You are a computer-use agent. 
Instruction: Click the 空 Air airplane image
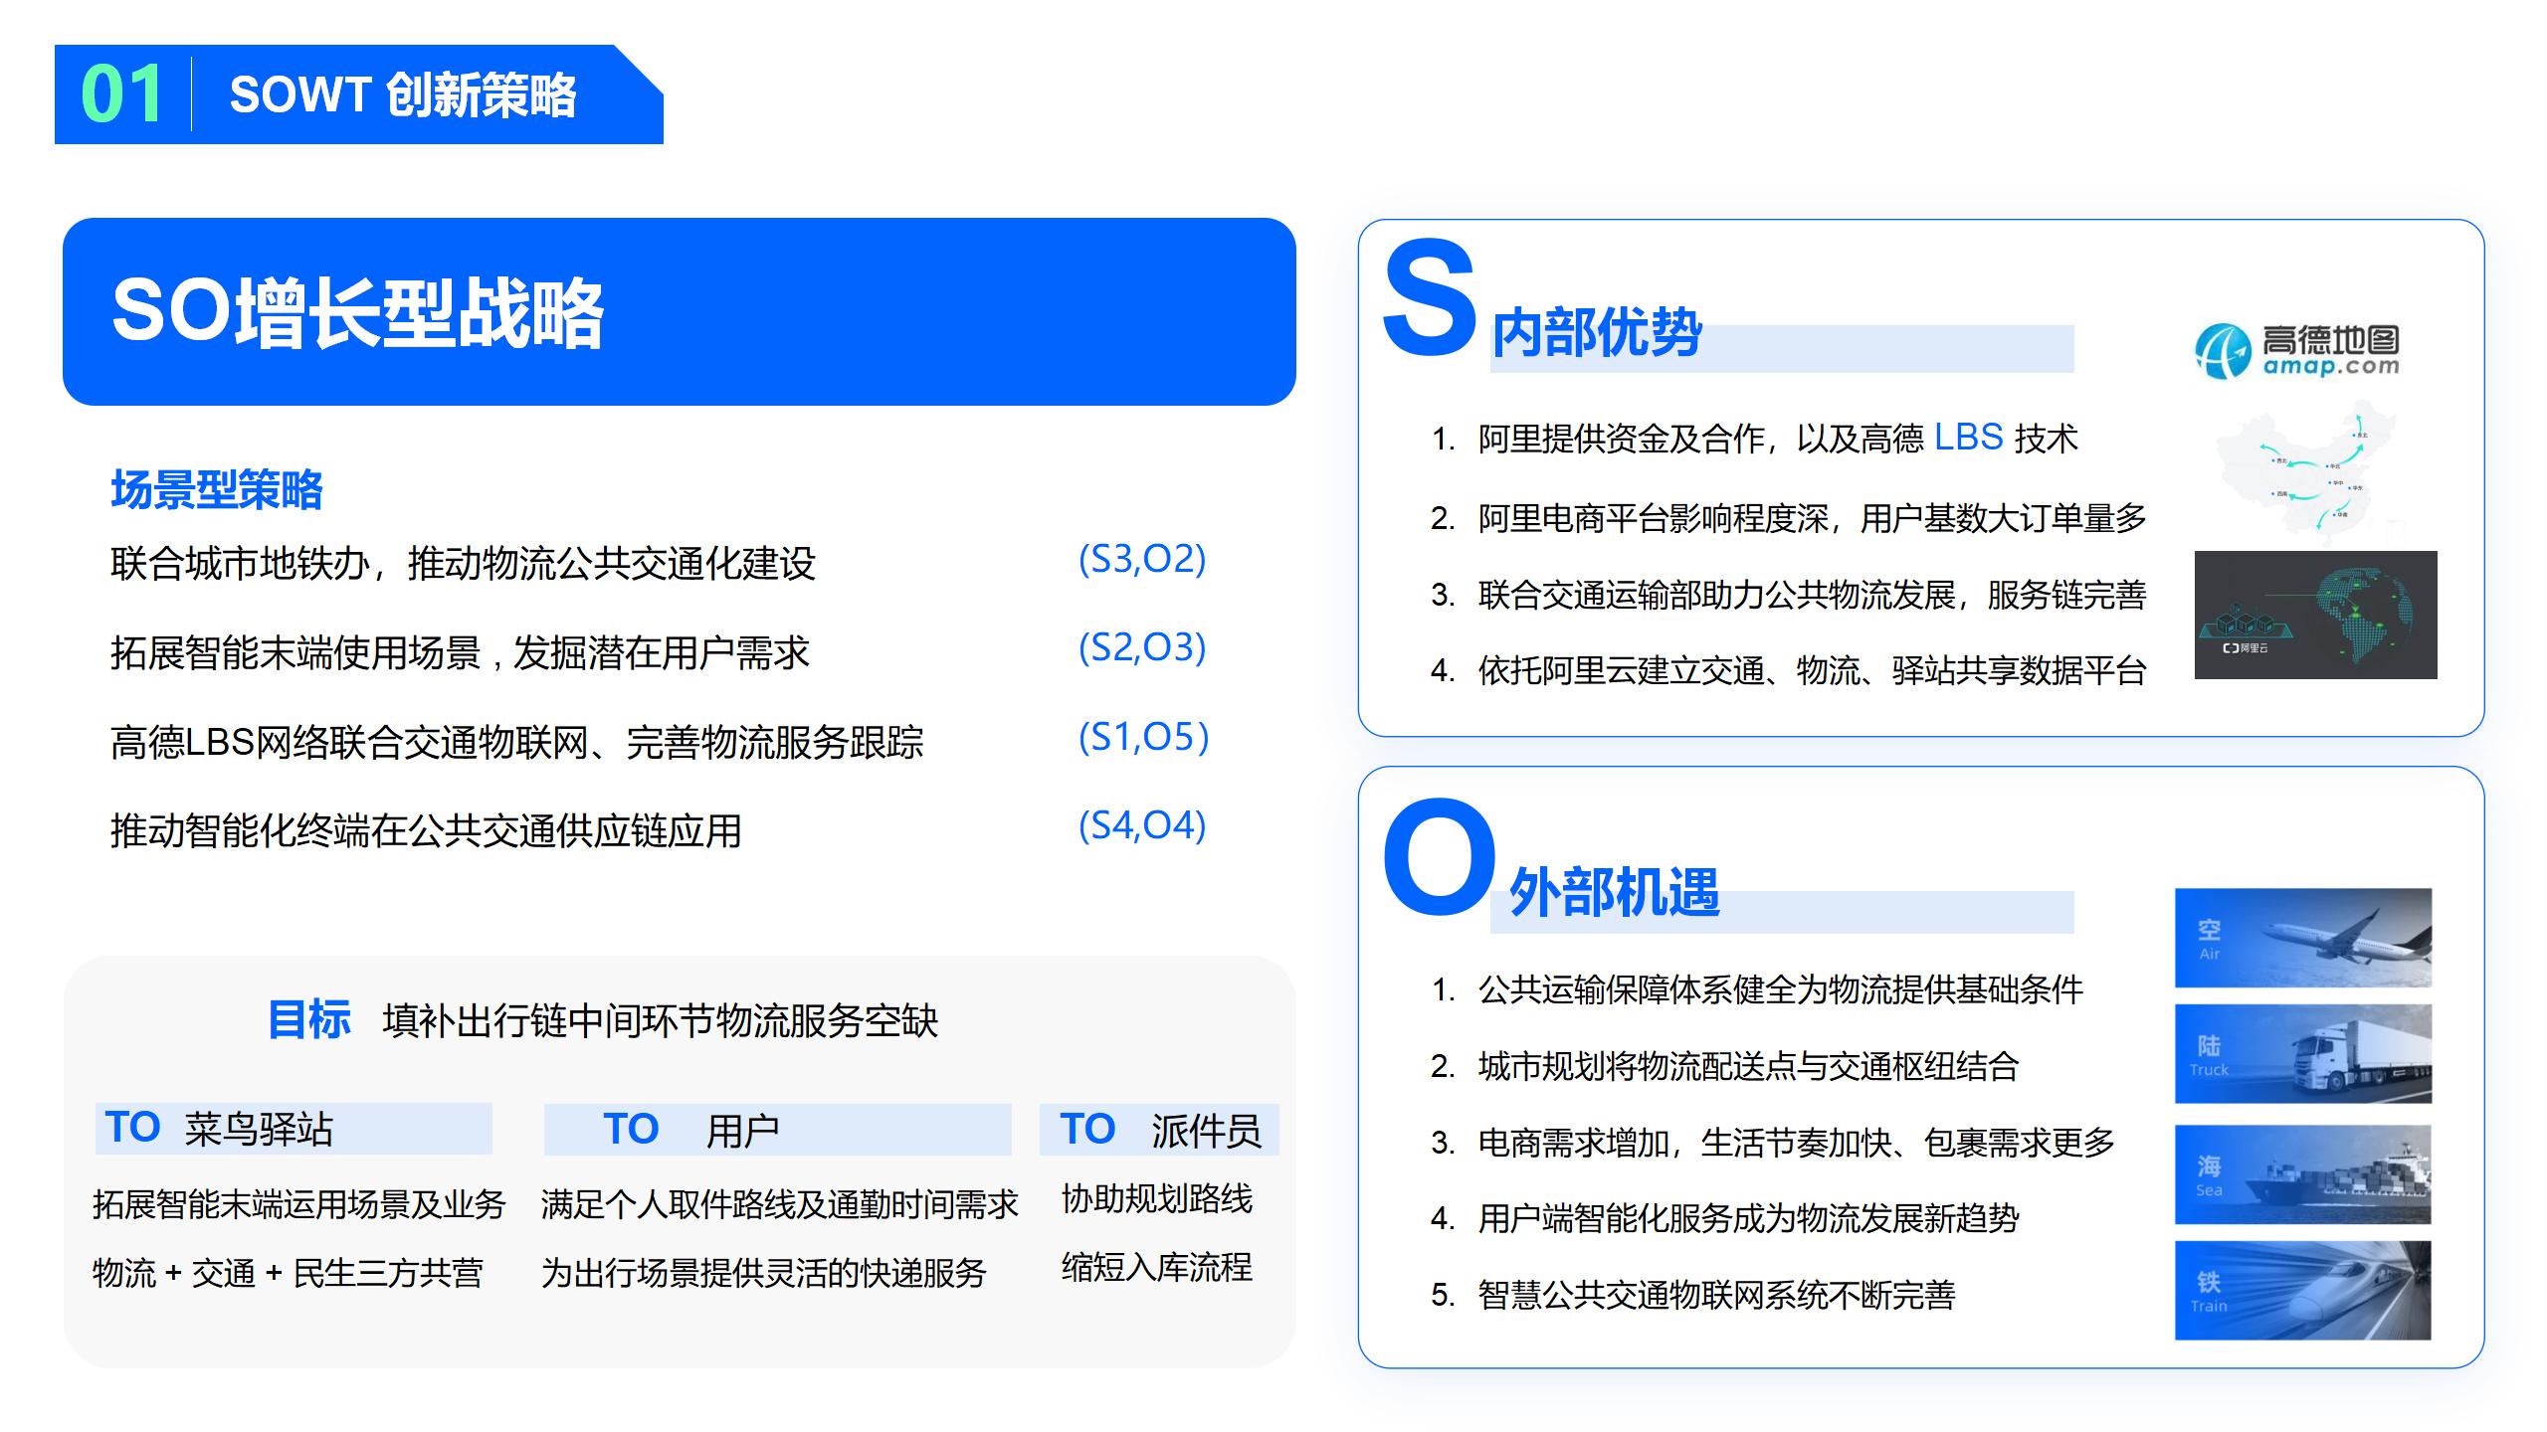point(2303,935)
